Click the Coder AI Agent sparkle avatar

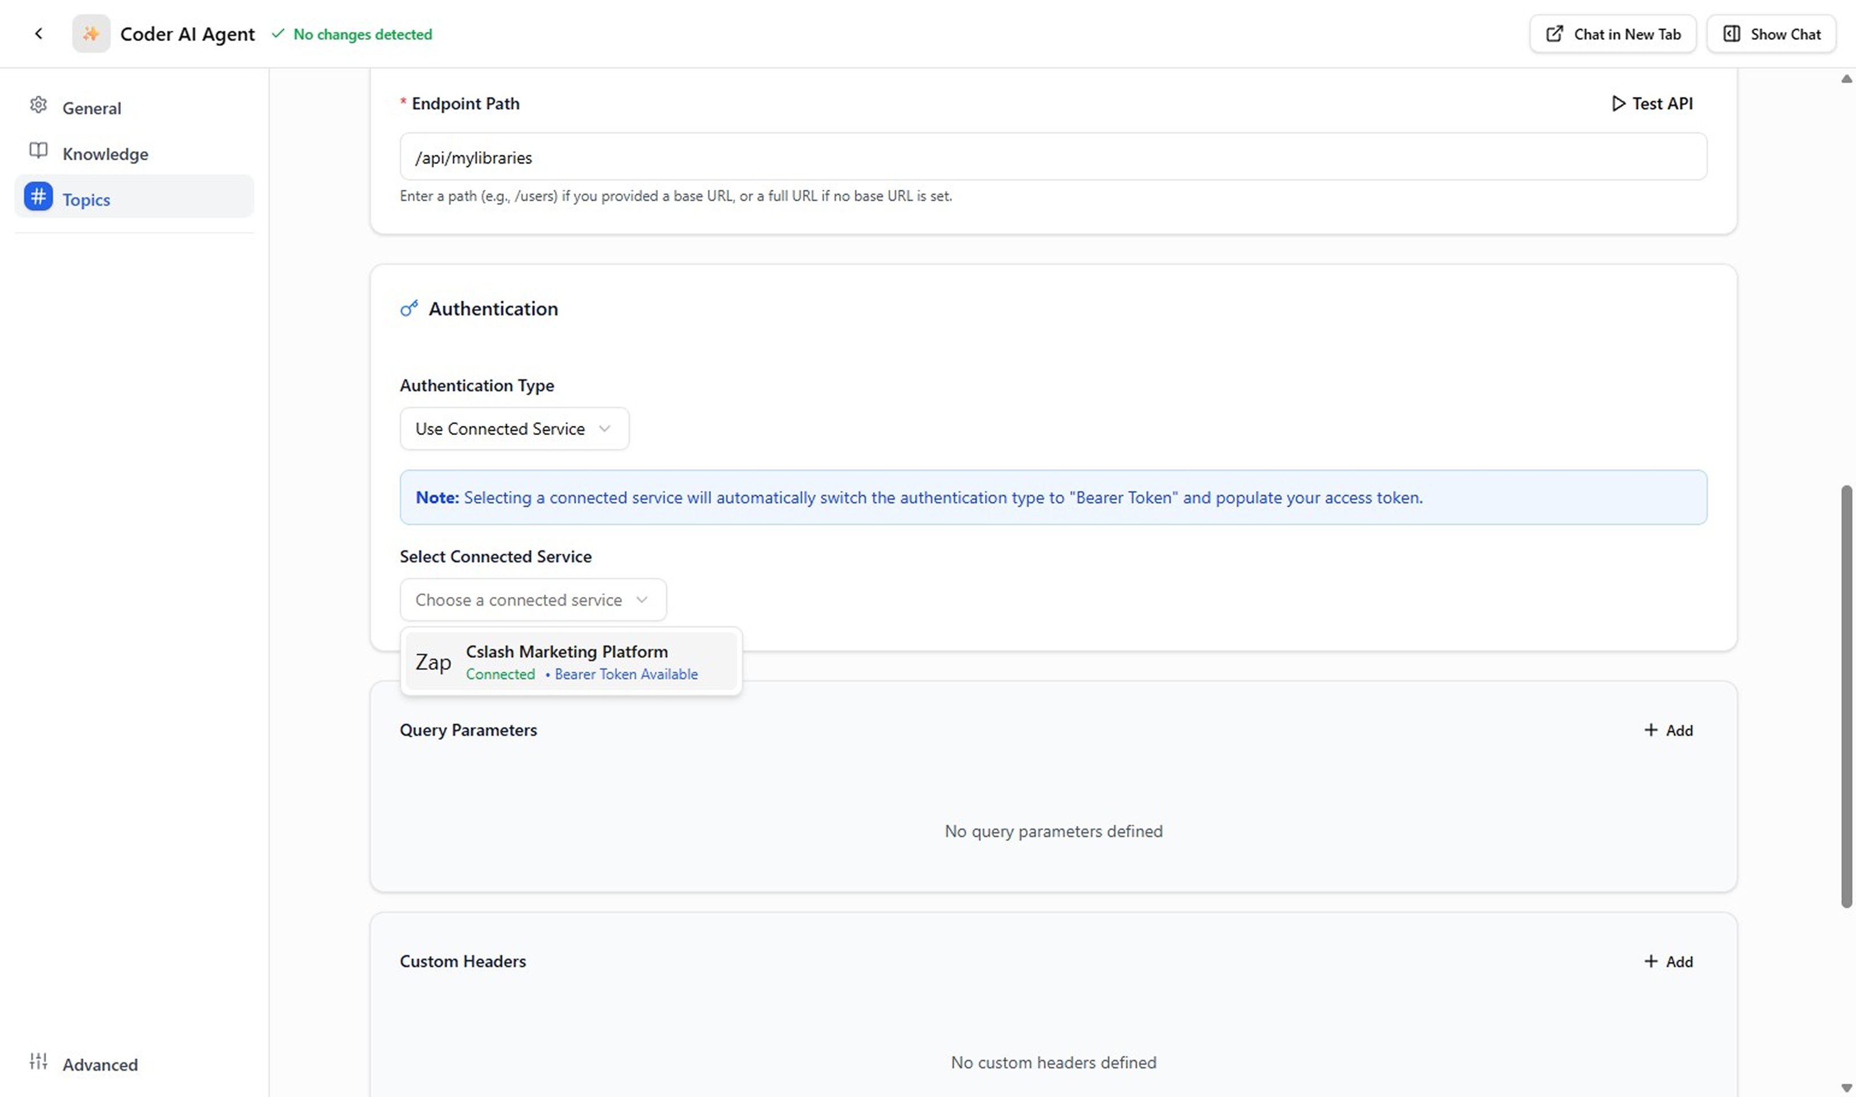91,34
